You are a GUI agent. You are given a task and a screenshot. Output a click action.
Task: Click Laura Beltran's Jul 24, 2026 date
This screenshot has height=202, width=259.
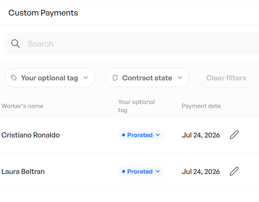click(201, 172)
